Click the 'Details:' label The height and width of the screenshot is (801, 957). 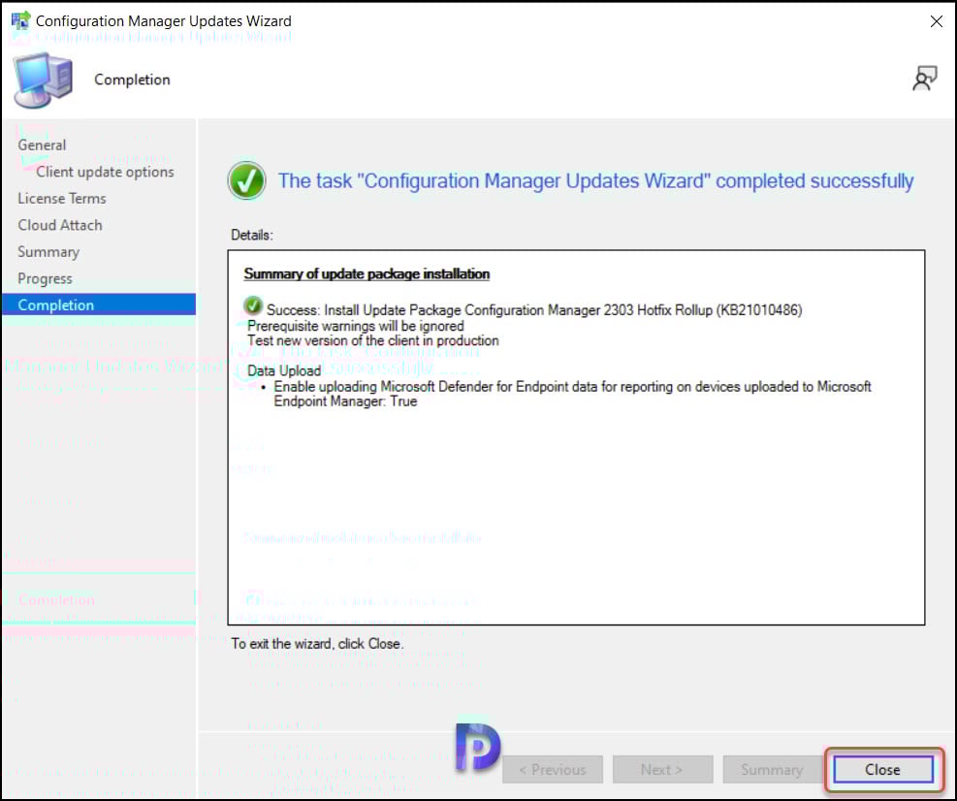coord(251,235)
